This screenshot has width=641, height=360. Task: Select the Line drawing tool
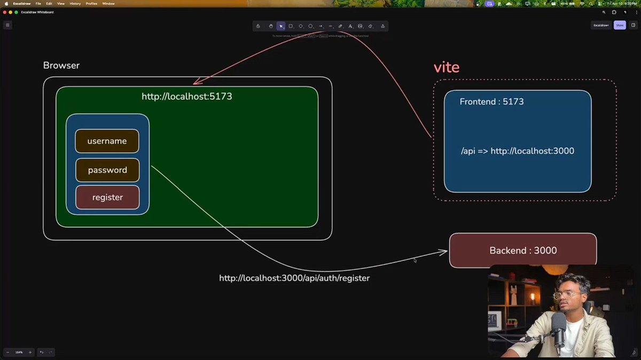331,26
